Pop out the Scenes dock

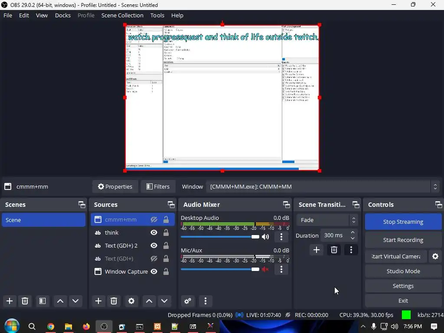(82, 205)
